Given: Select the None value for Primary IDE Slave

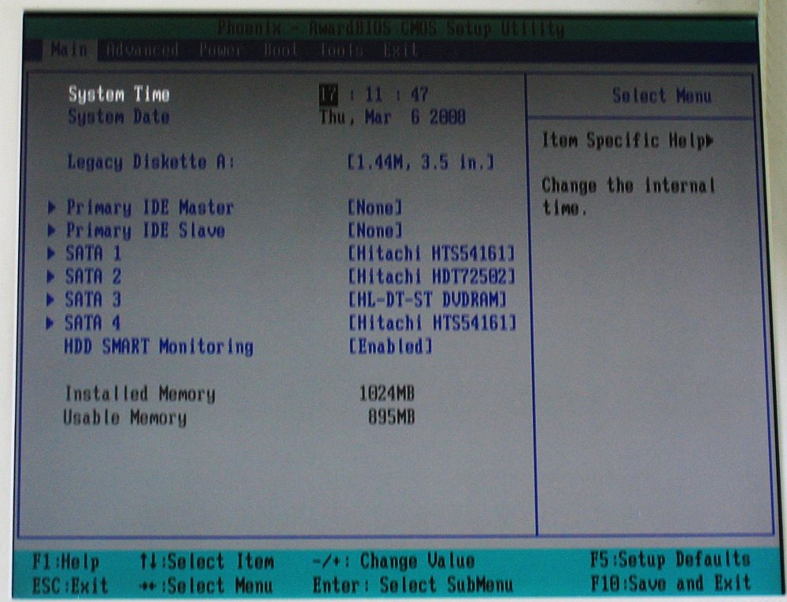Looking at the screenshot, I should click(375, 230).
